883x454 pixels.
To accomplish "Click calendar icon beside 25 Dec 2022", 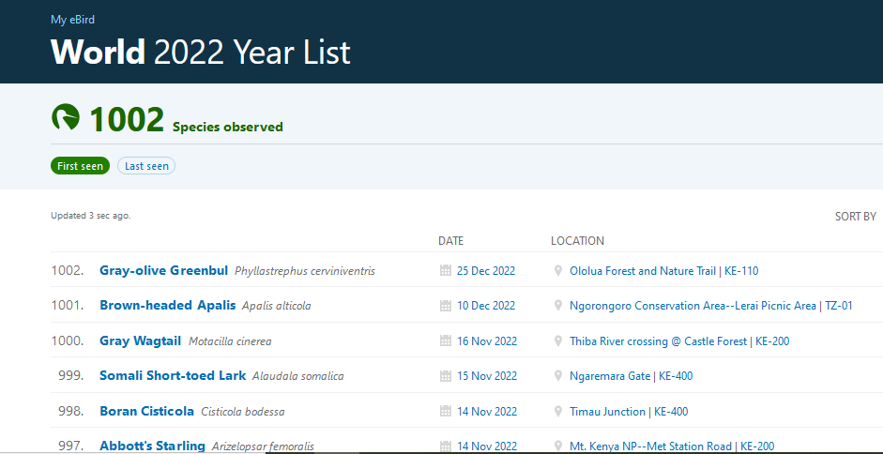I will 446,271.
